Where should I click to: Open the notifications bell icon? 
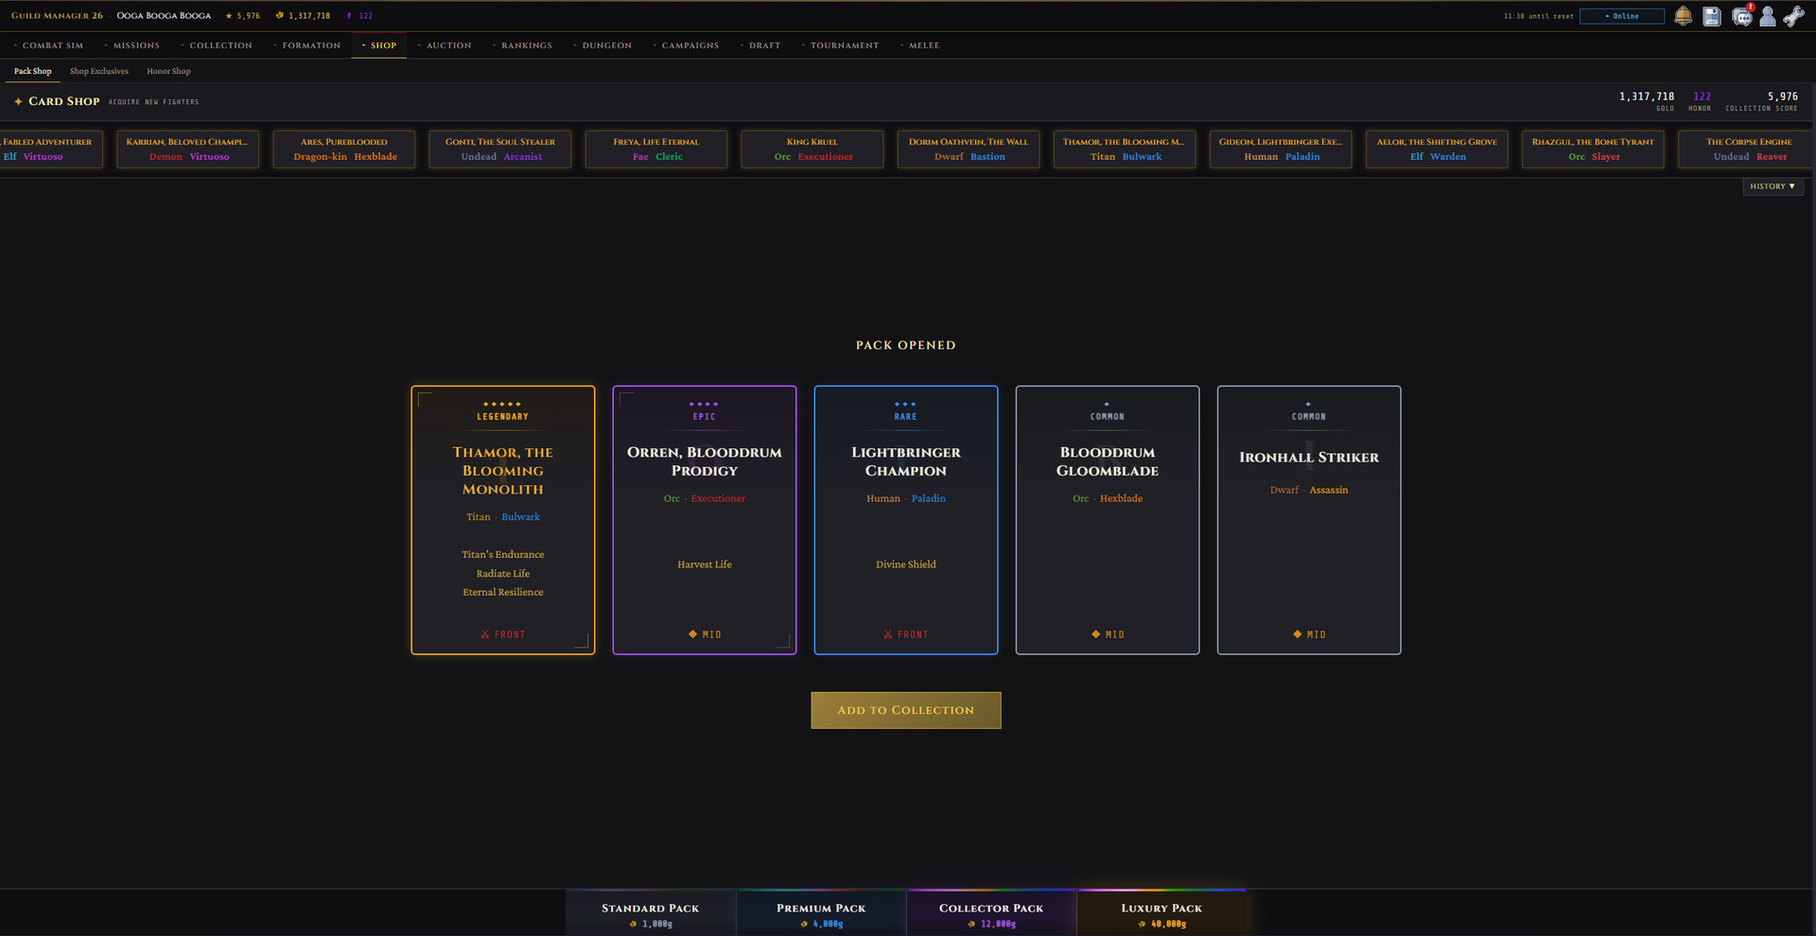pyautogui.click(x=1684, y=16)
